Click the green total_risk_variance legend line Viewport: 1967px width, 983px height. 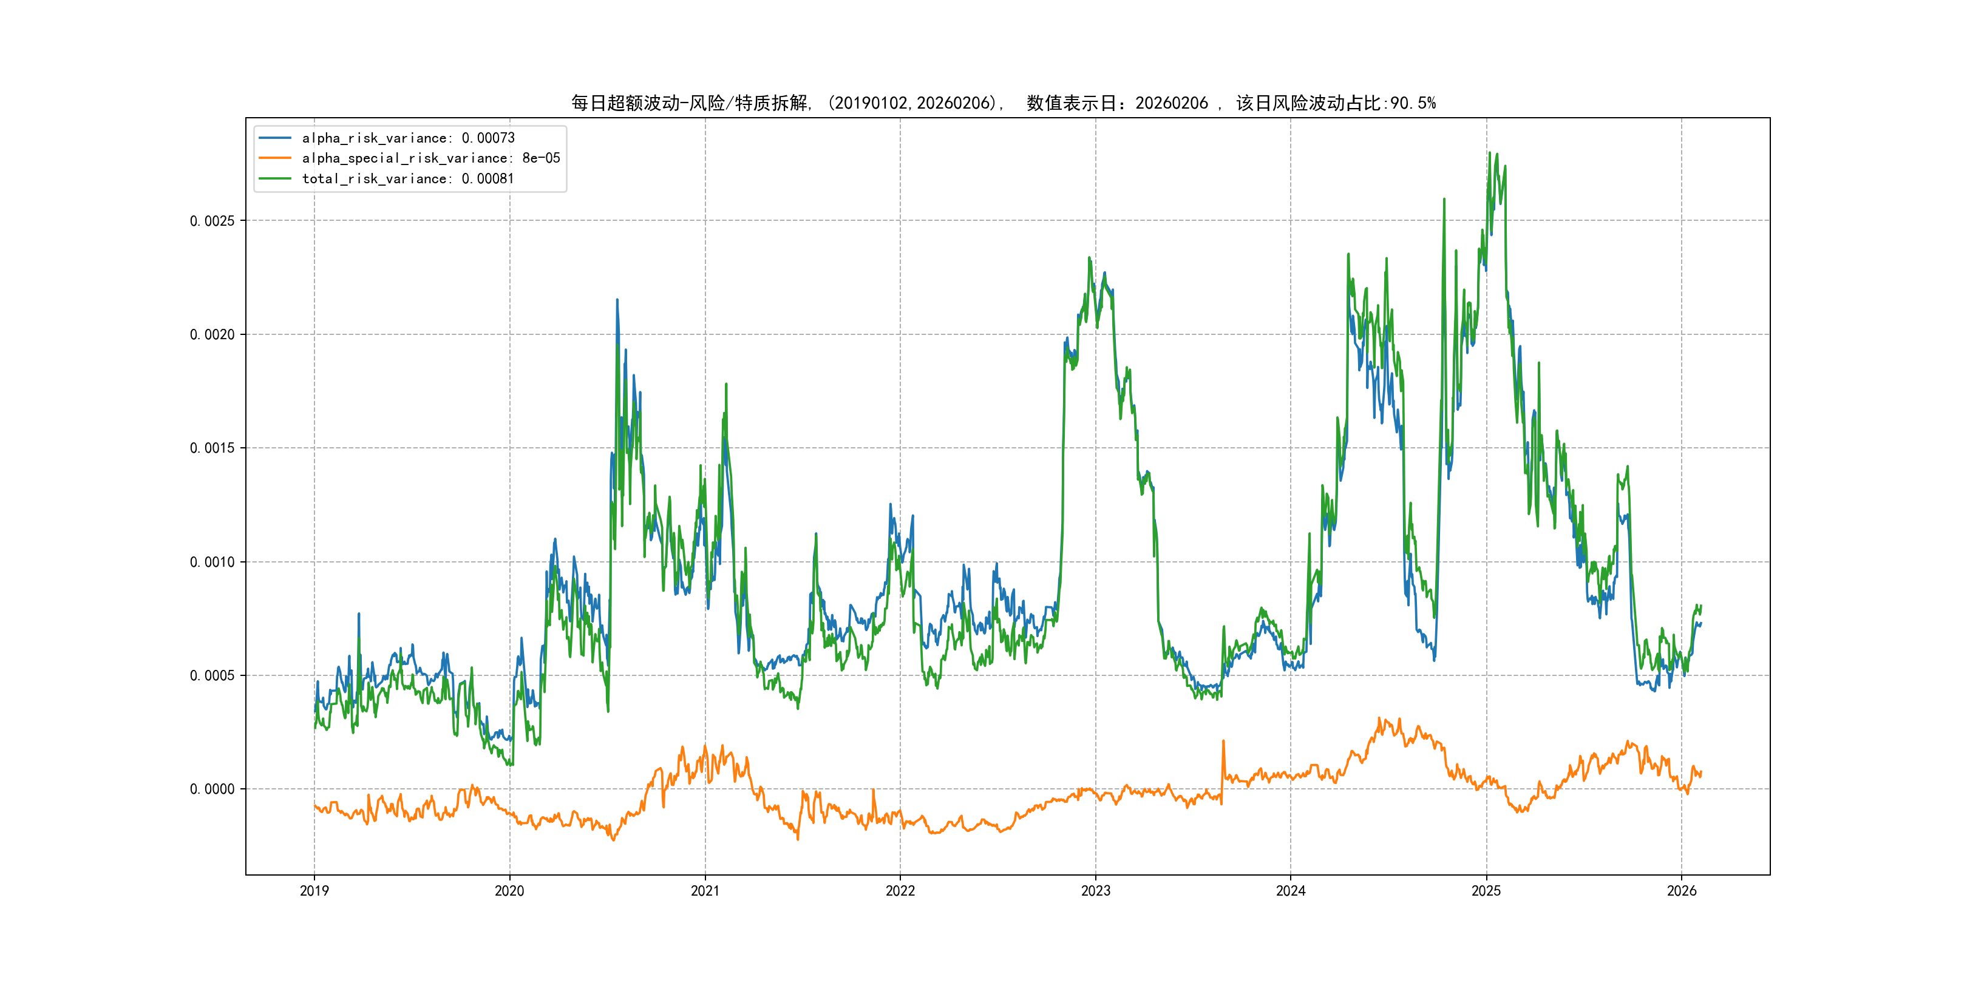point(275,178)
